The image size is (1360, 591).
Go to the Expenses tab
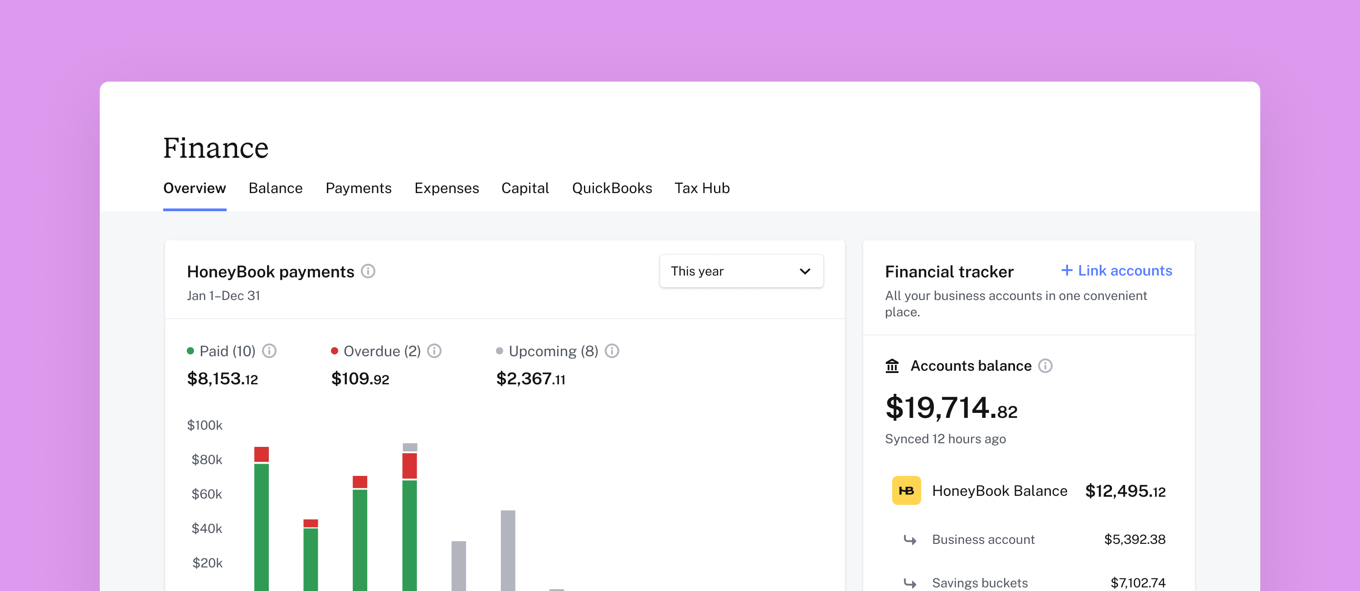click(x=446, y=189)
